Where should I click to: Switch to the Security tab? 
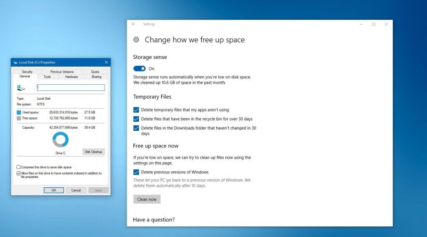click(27, 72)
